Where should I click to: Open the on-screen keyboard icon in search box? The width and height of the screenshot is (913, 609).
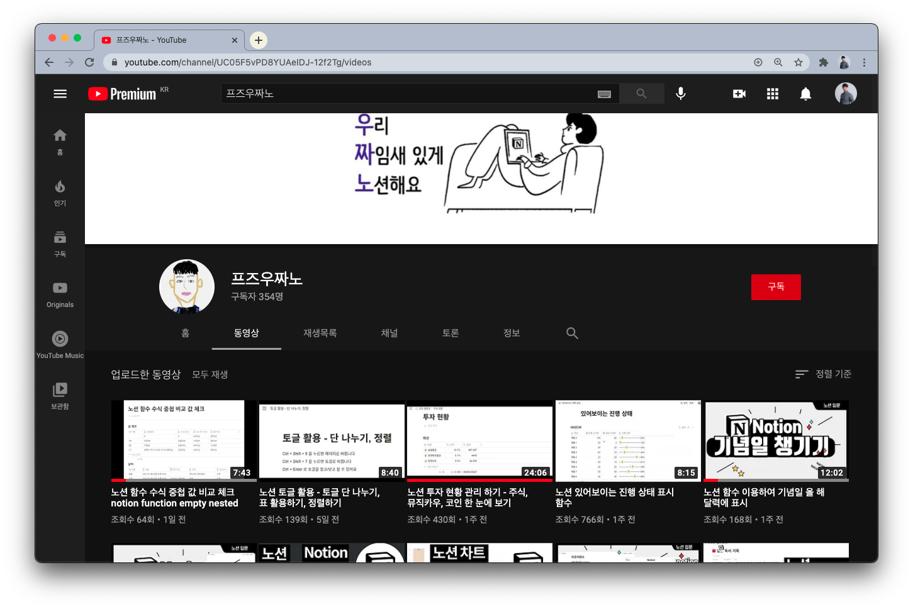point(604,94)
